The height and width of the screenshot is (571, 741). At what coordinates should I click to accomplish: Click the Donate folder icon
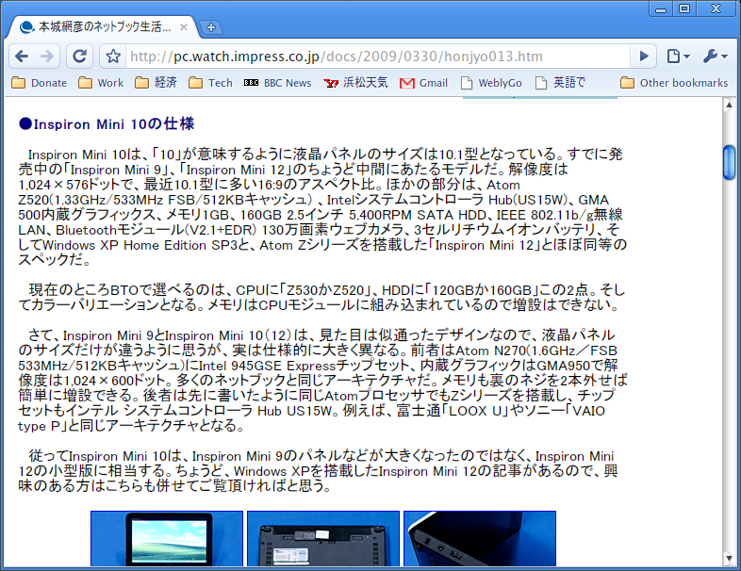click(x=19, y=83)
